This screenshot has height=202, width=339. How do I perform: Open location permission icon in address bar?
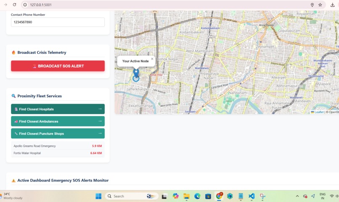coord(312,5)
